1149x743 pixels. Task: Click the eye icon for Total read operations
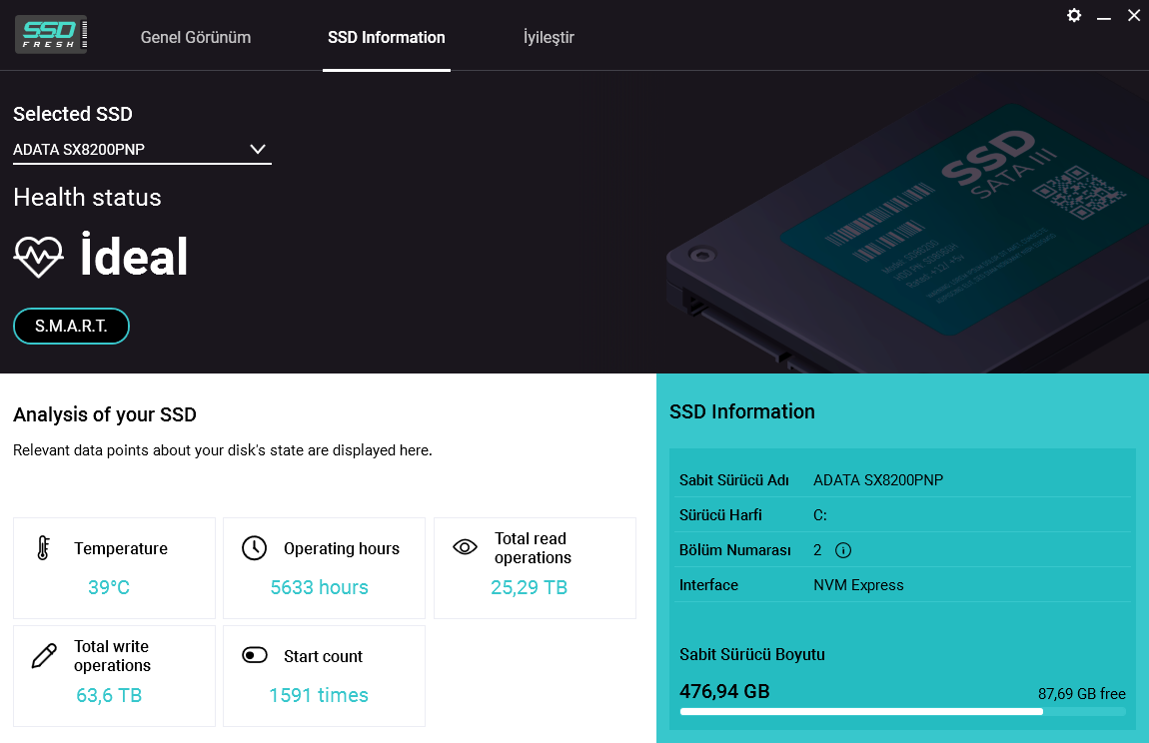point(465,547)
